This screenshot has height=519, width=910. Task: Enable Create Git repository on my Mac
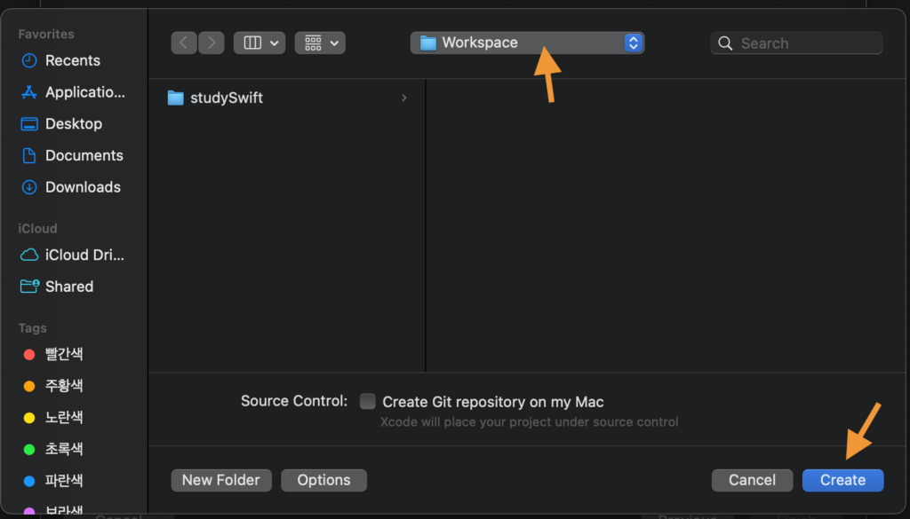tap(368, 402)
